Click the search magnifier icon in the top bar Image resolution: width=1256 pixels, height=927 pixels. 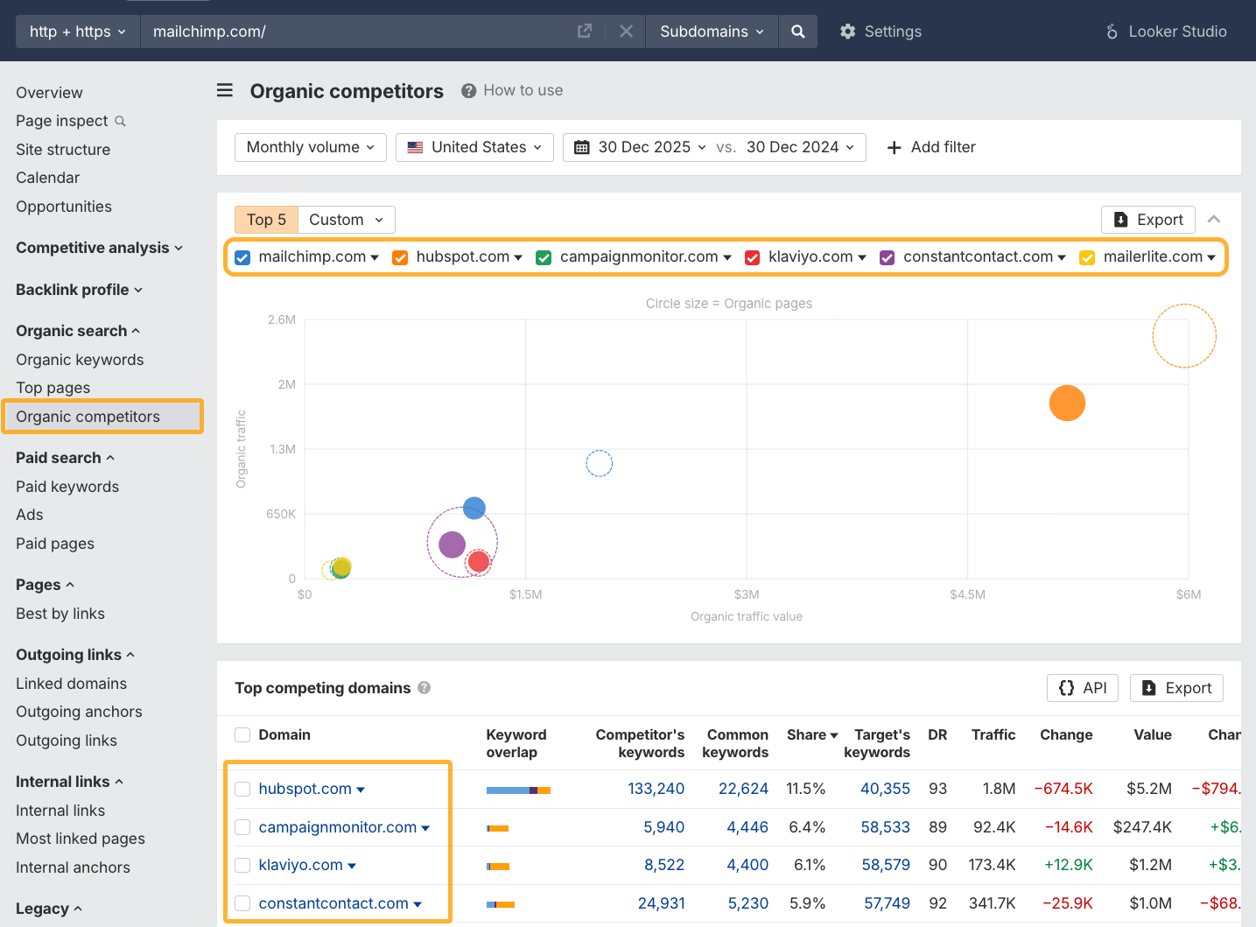(796, 31)
